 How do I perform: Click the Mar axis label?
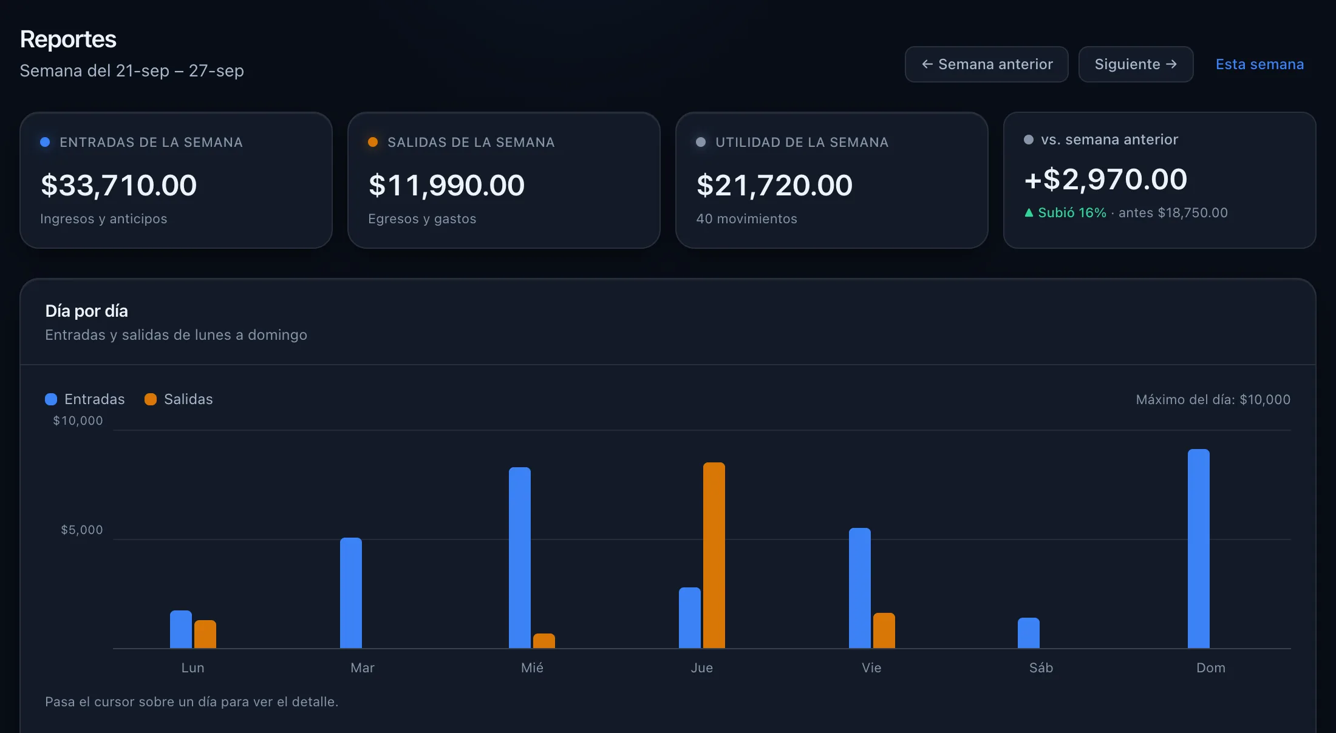(363, 668)
